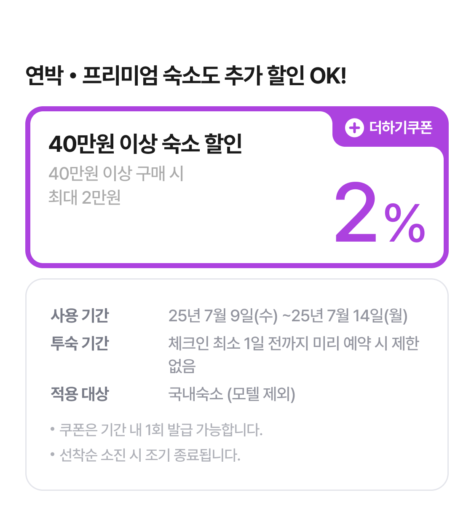Click the 선착순 소진 시 조기 종료 notice
Screen dimensions: 474x506
tap(150, 455)
